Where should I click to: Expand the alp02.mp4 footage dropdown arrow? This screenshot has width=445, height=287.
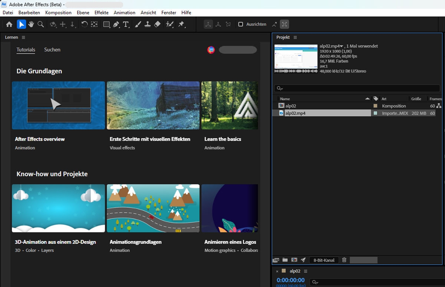(341, 46)
